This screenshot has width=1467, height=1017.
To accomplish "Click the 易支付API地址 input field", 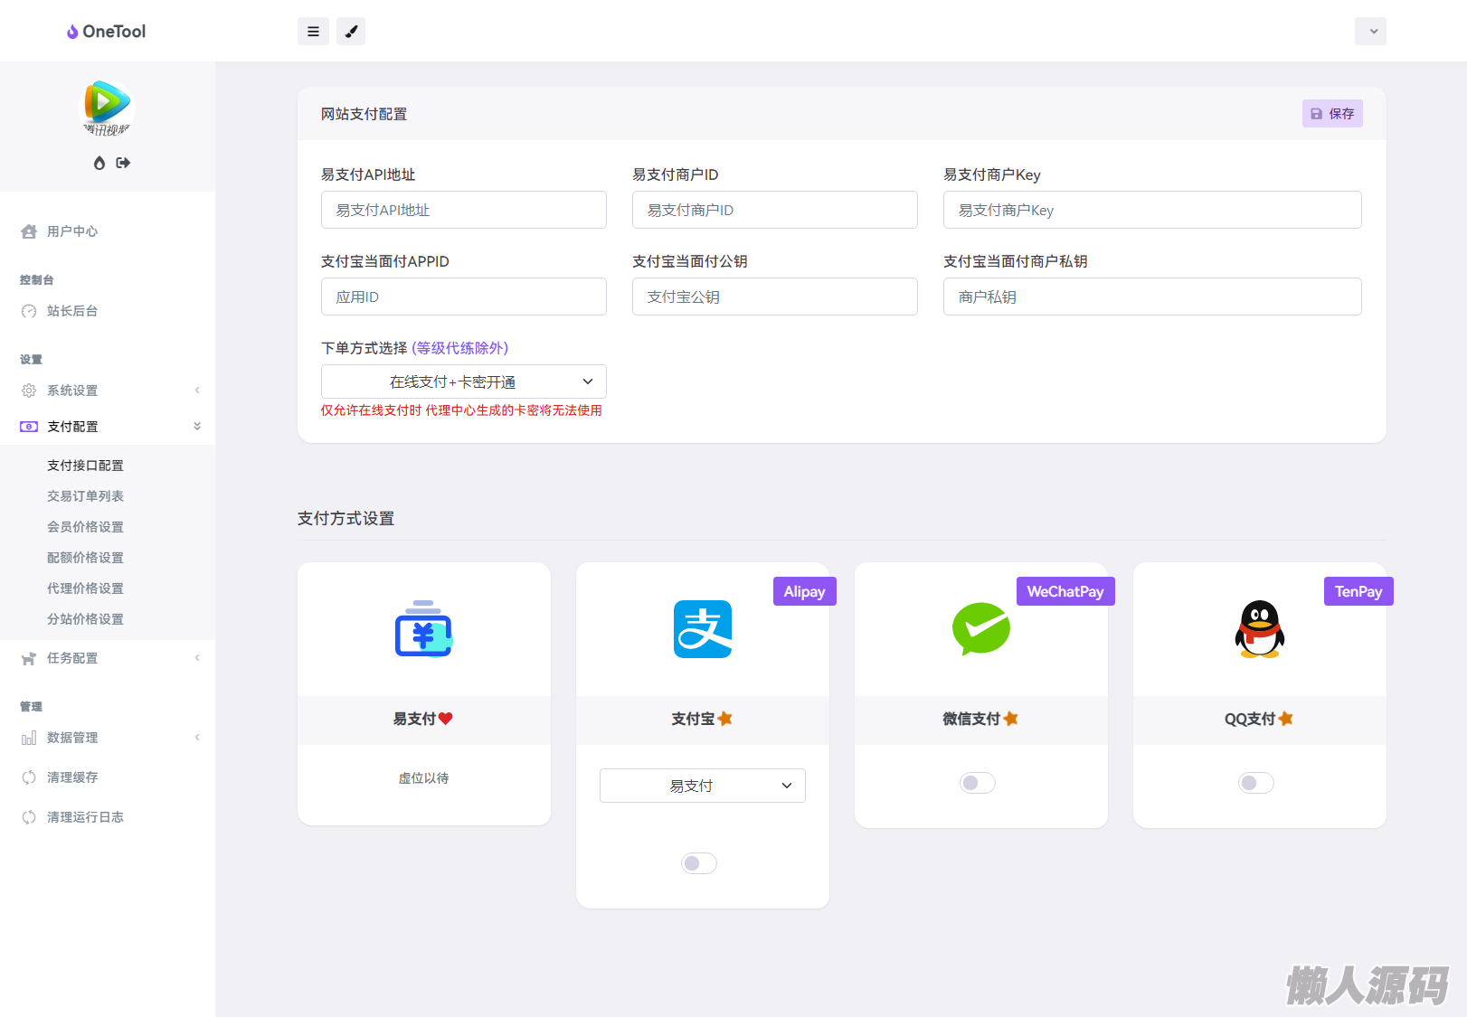I will click(463, 210).
